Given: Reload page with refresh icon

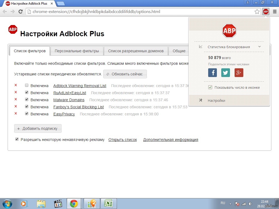Looking at the screenshot, I should coord(20,12).
